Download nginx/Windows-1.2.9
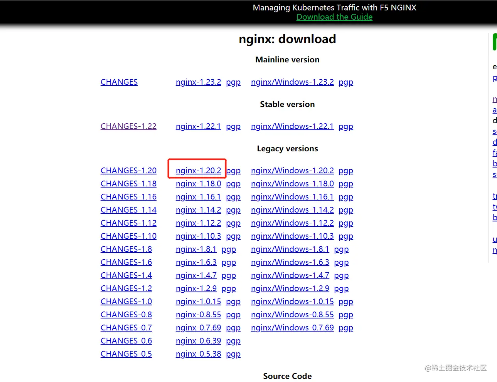The width and height of the screenshot is (497, 382). 290,288
